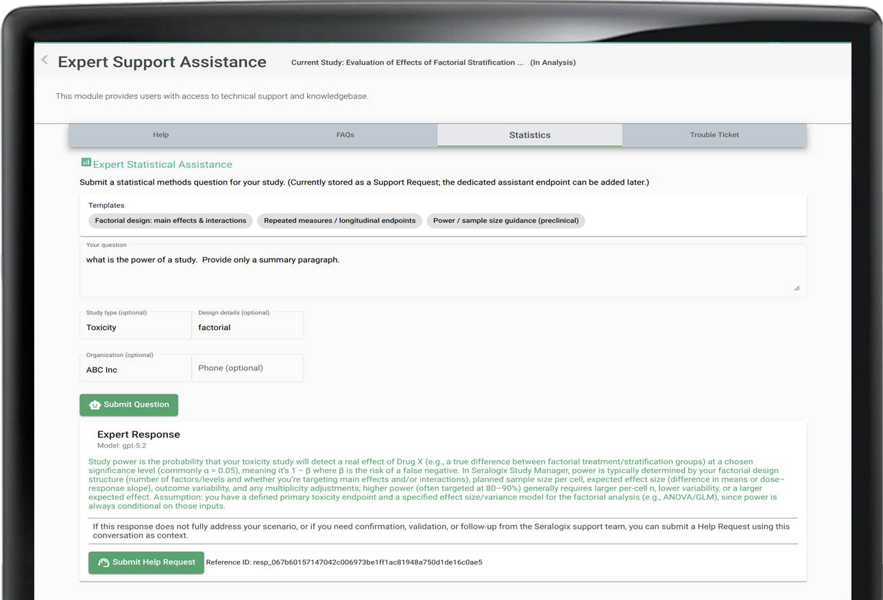
Task: Select the Organization field with ABC Inc
Action: tap(135, 370)
